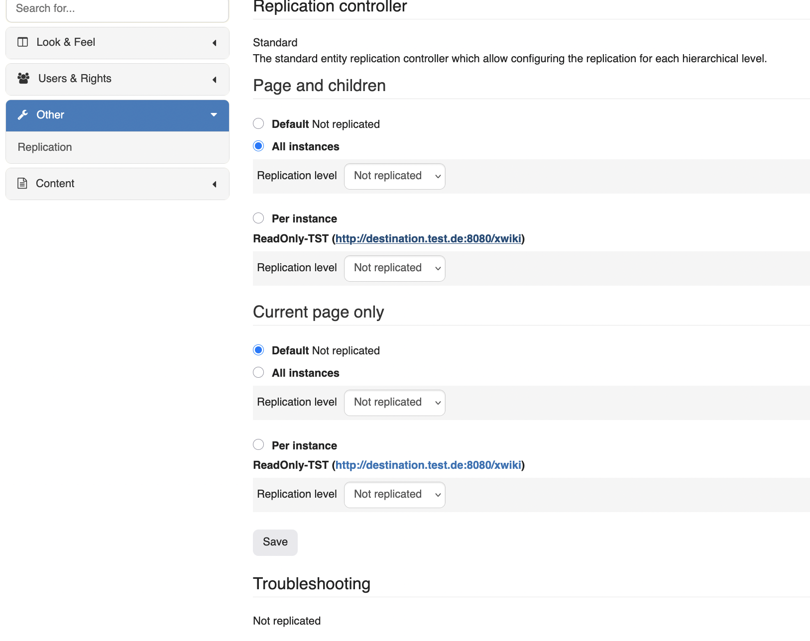Select Replication in the sidebar menu

click(x=44, y=147)
